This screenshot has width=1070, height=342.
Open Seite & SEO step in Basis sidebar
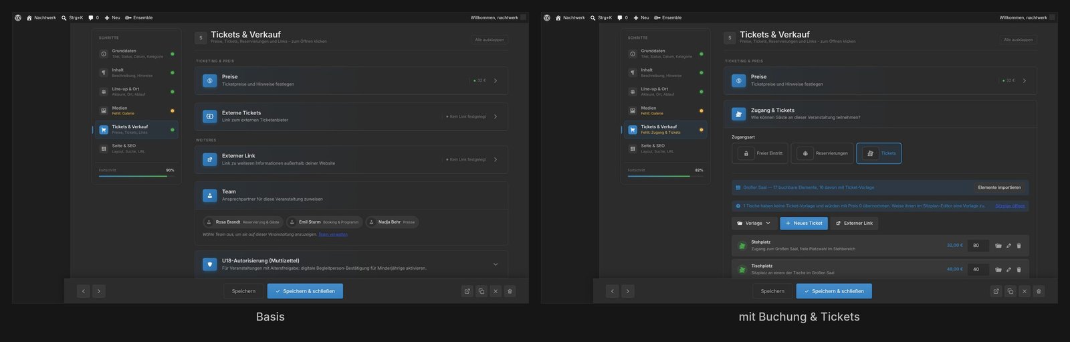click(x=136, y=149)
